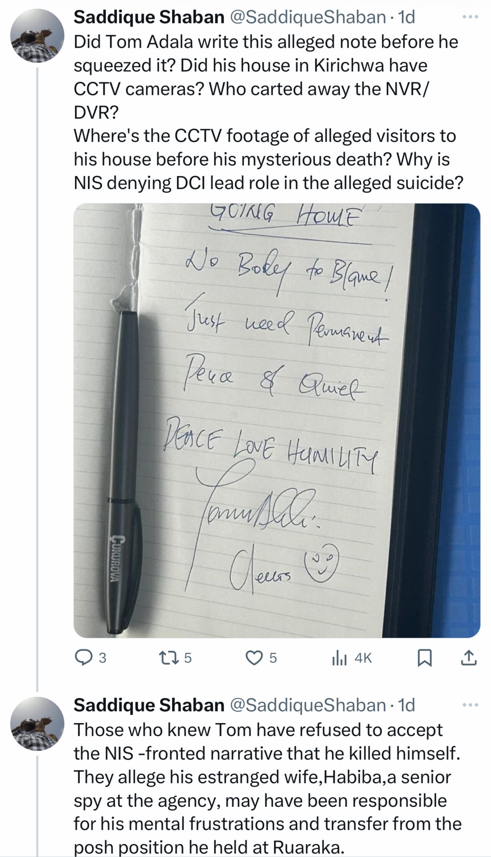Click the 1d timestamp on first tweet
Screen dimensions: 491x857
click(406, 18)
